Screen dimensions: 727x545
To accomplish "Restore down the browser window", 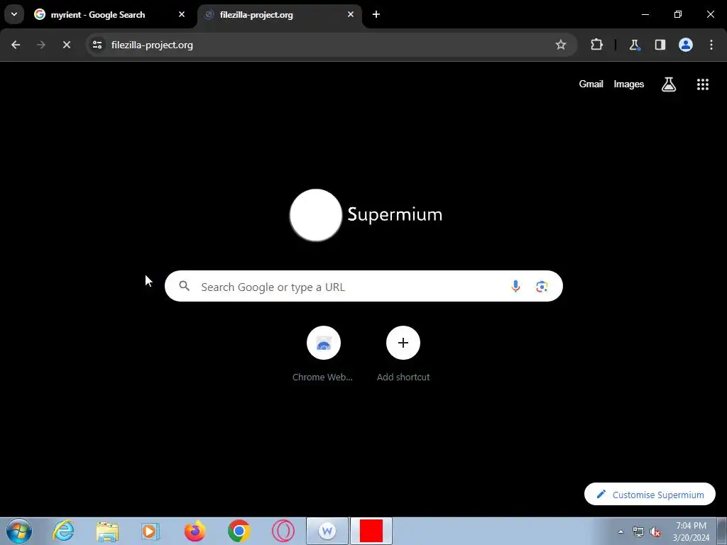I will click(678, 14).
